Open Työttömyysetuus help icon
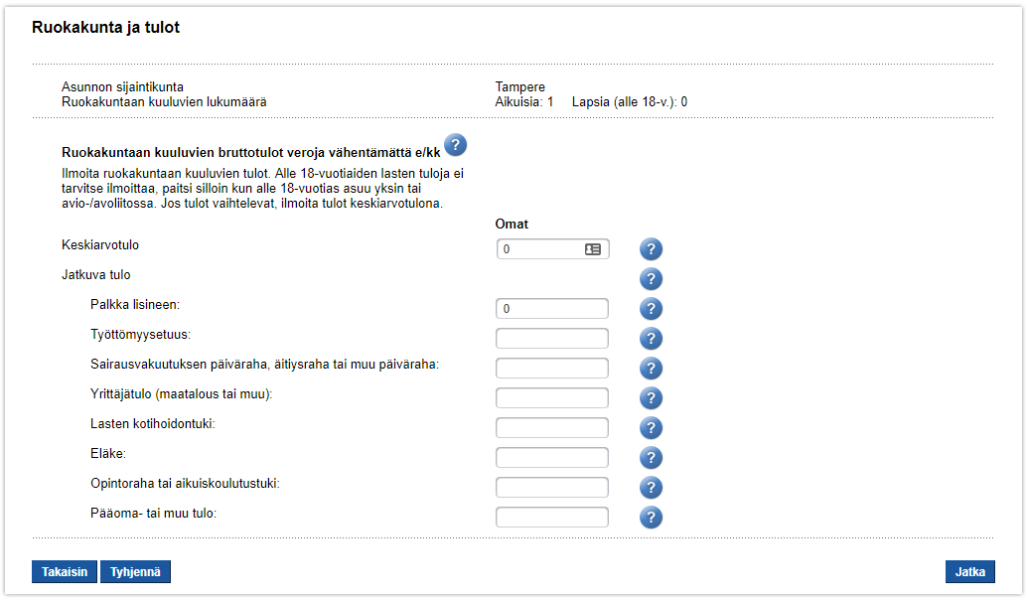The image size is (1027, 603). tap(651, 339)
